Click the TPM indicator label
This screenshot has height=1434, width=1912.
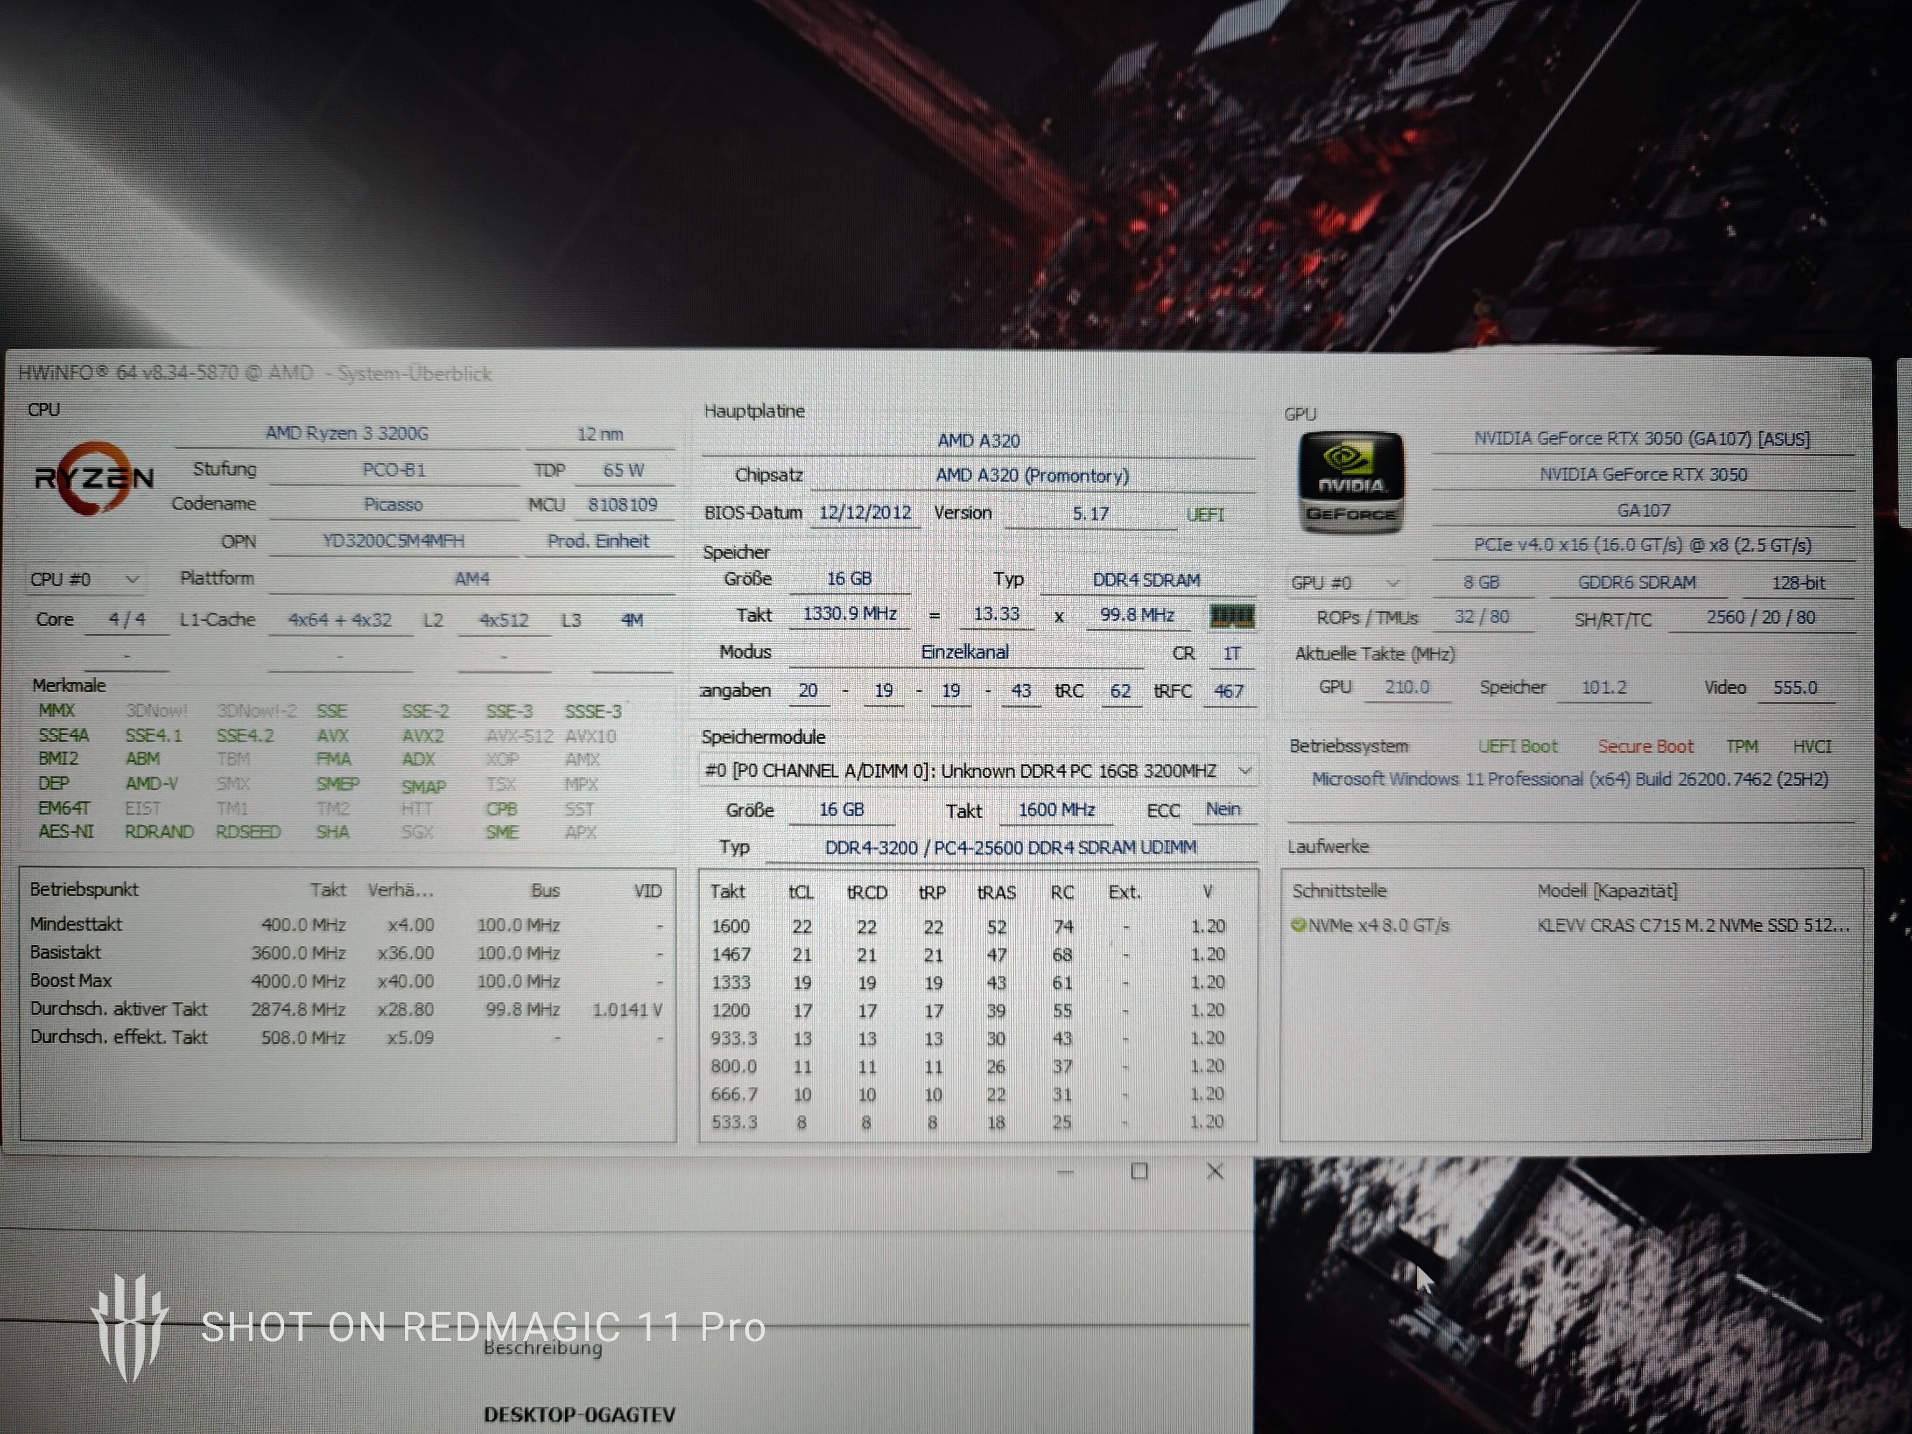[1742, 747]
